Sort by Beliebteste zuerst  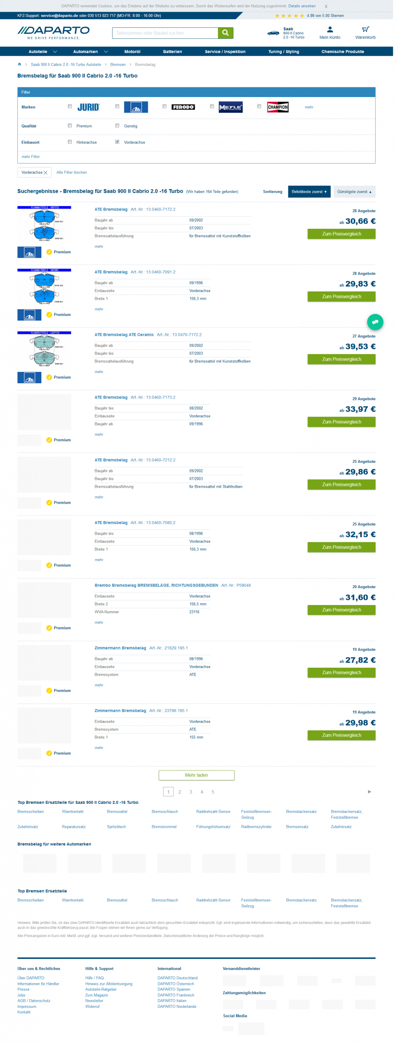tap(309, 192)
